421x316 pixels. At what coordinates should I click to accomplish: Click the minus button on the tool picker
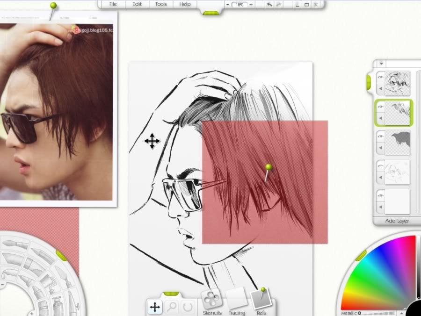1,284
